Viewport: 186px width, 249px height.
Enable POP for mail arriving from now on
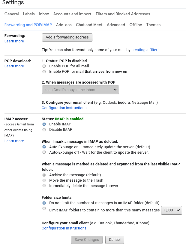tap(44, 72)
